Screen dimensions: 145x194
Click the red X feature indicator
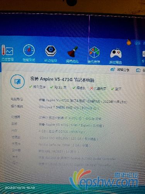pos(91,88)
